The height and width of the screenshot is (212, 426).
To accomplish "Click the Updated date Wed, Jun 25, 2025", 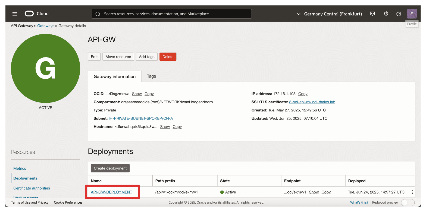I will pos(298,118).
